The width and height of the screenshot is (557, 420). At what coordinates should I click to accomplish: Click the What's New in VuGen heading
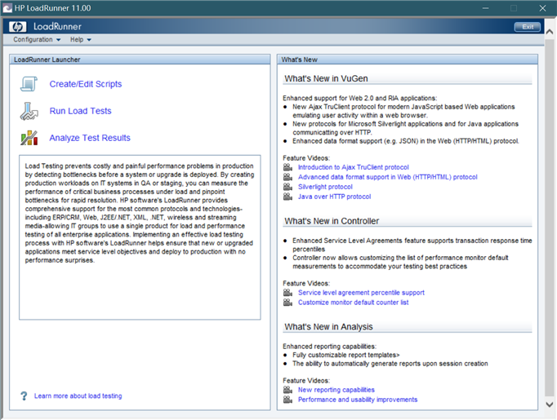pos(326,79)
